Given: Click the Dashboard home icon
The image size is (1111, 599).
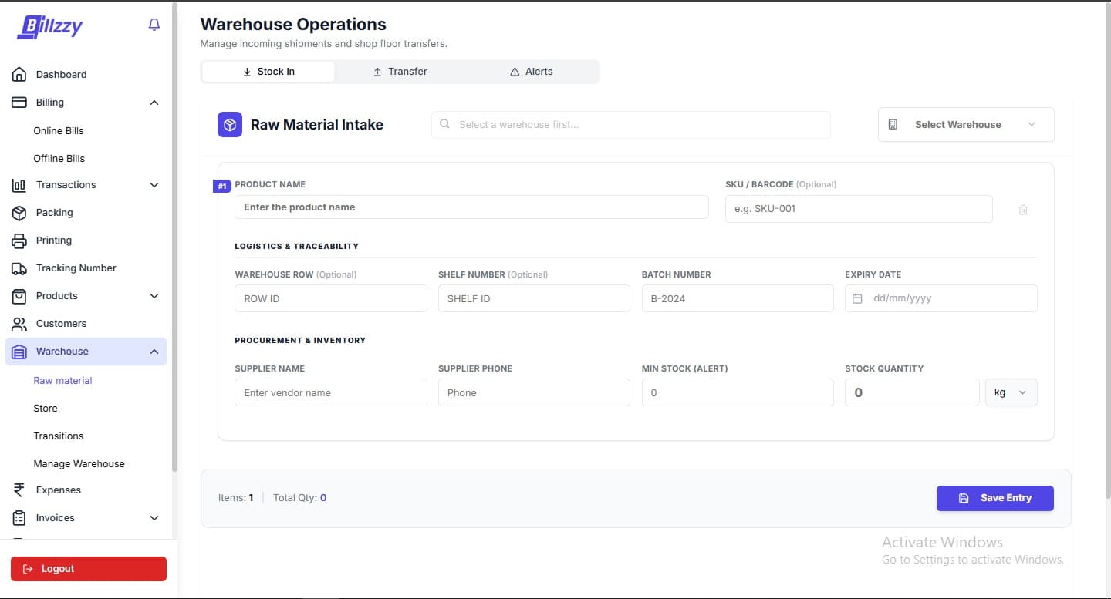Looking at the screenshot, I should (x=19, y=75).
